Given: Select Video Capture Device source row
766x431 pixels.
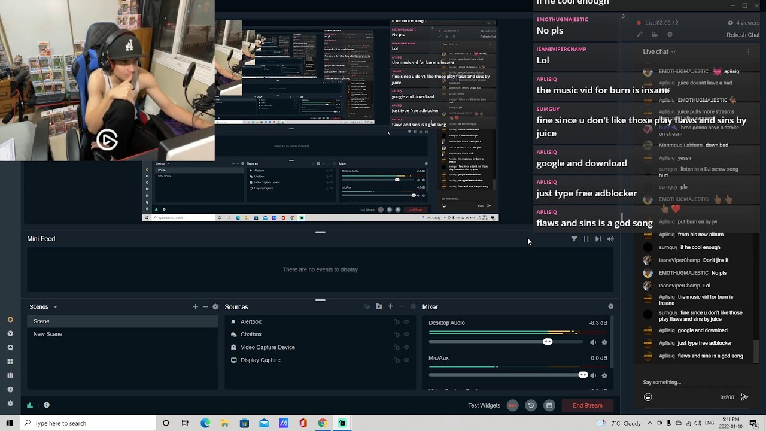Looking at the screenshot, I should point(320,347).
